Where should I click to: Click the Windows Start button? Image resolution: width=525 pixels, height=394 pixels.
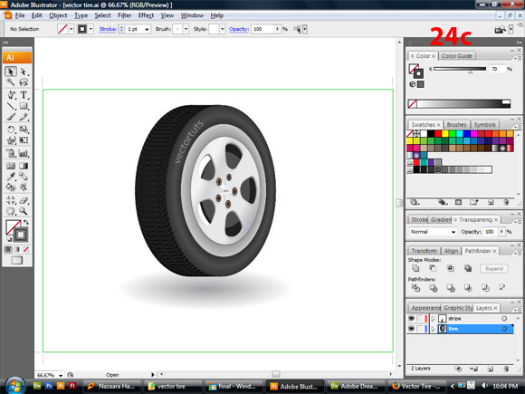(x=14, y=386)
